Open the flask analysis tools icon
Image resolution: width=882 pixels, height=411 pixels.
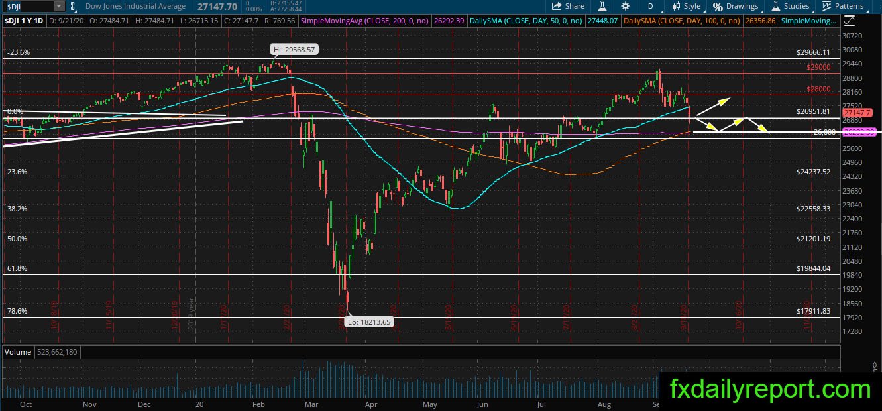604,6
